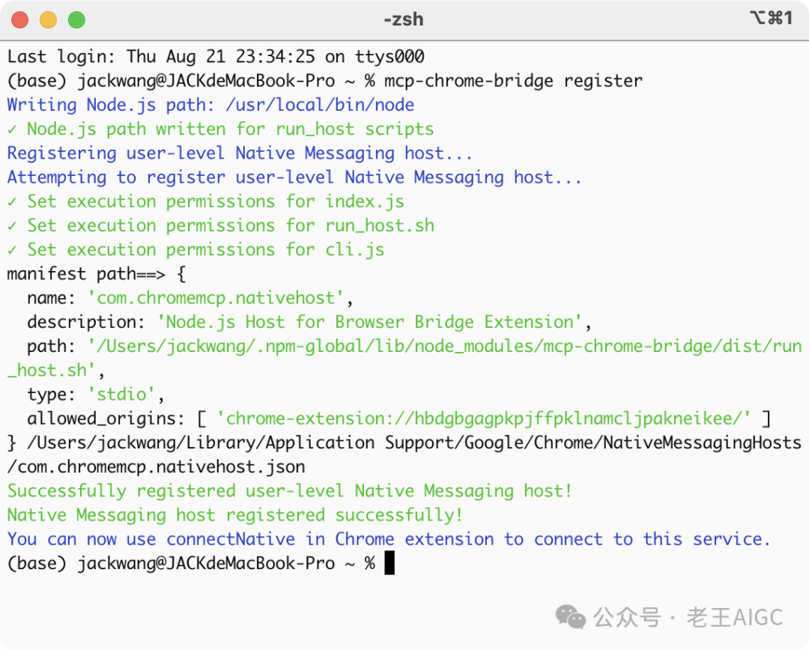Minimize the terminal with the yellow button

point(49,20)
